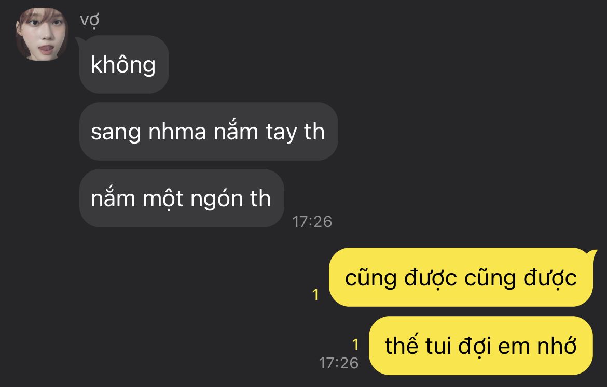Click the word "nhma" in the second message
Screen dimensions: 607x387
(177, 132)
